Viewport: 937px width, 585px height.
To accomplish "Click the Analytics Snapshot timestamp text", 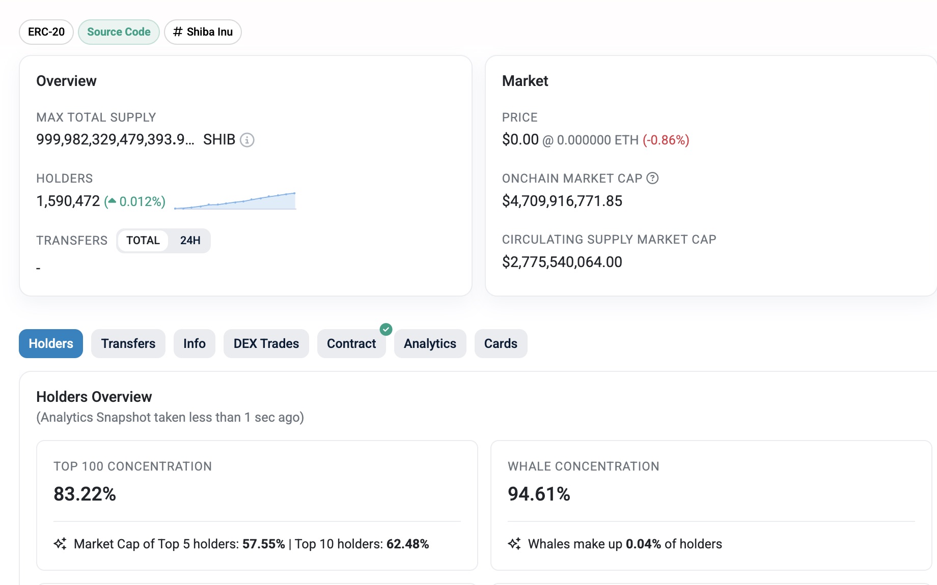I will point(170,417).
